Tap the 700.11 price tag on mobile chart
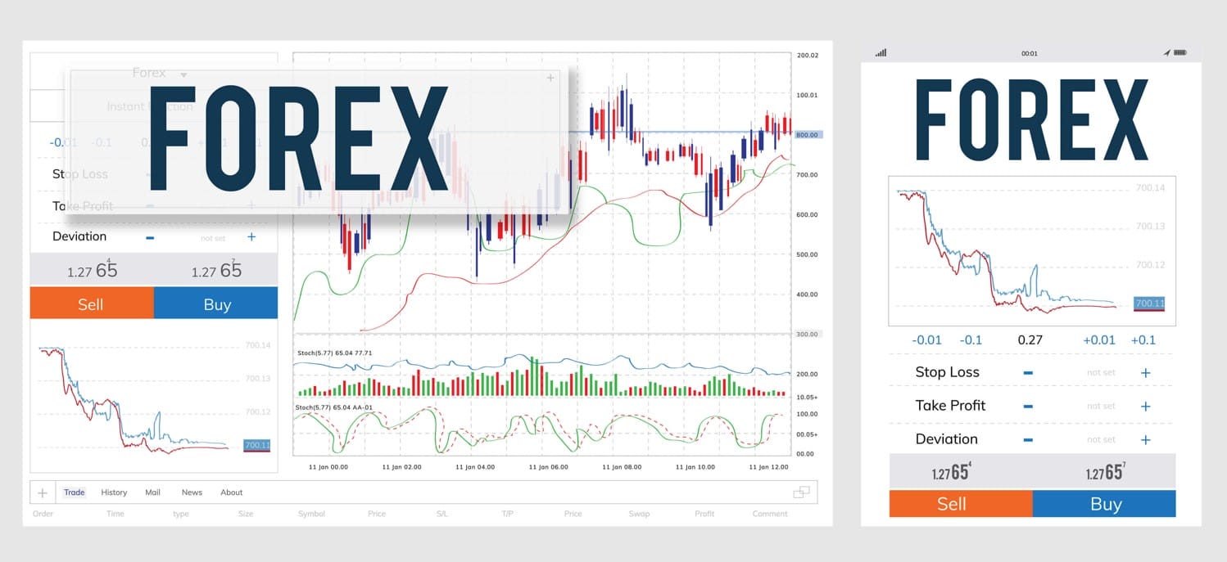The image size is (1227, 562). click(1150, 303)
